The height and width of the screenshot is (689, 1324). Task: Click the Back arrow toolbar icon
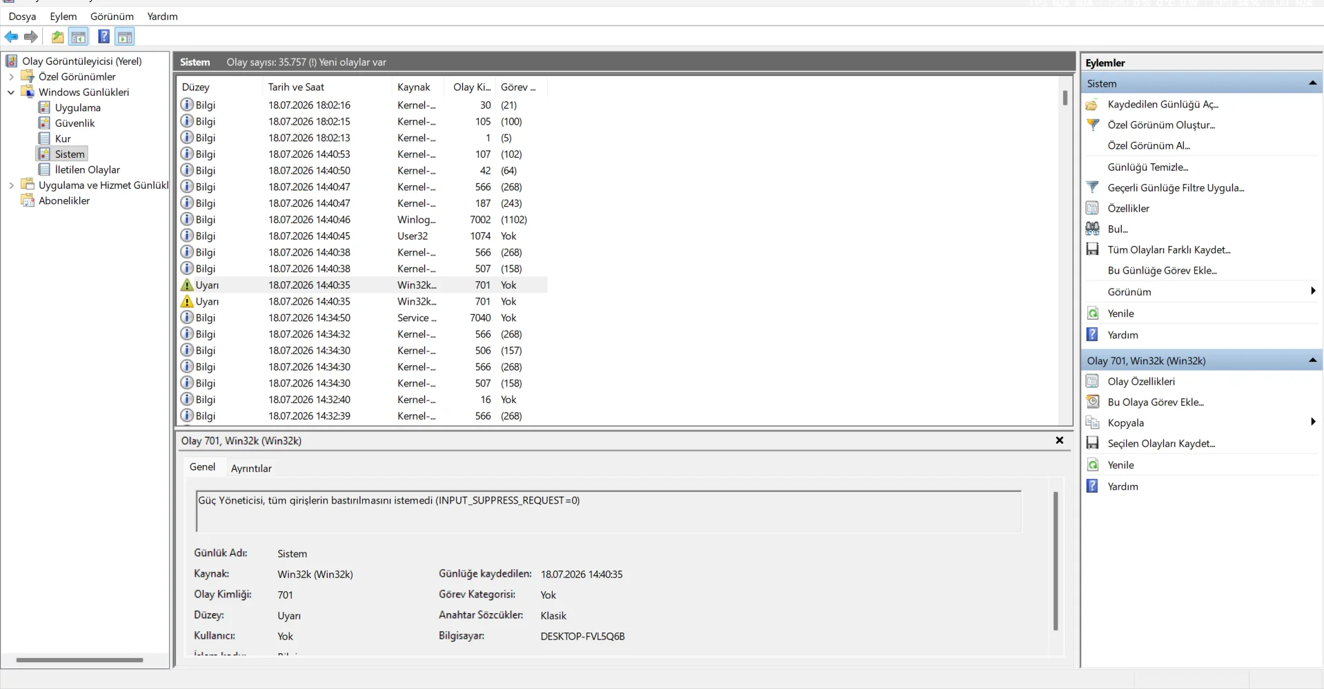[12, 37]
